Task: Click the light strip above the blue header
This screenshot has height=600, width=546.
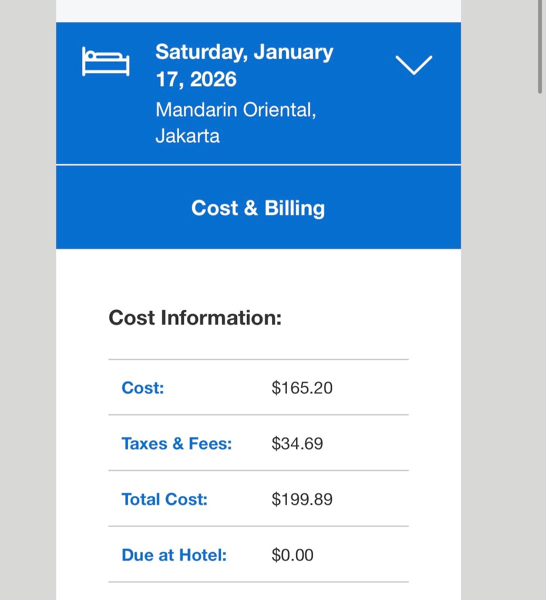Action: pos(258,10)
